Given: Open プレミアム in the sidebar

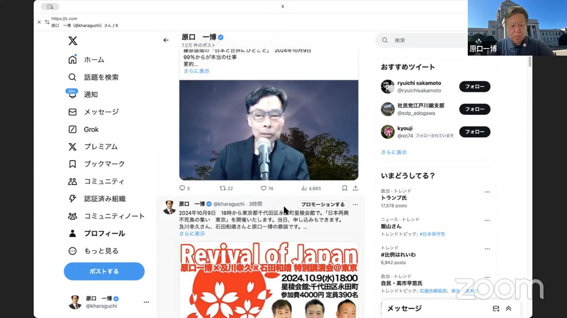Looking at the screenshot, I should click(93, 147).
